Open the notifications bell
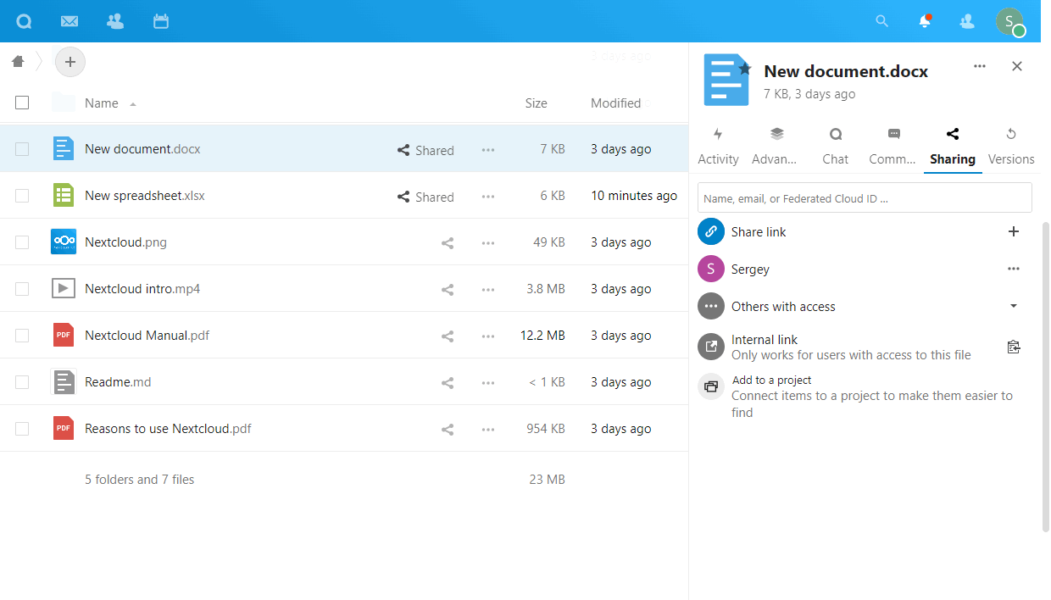1051x600 pixels. click(x=925, y=21)
